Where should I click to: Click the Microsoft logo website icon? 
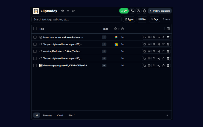point(116,44)
